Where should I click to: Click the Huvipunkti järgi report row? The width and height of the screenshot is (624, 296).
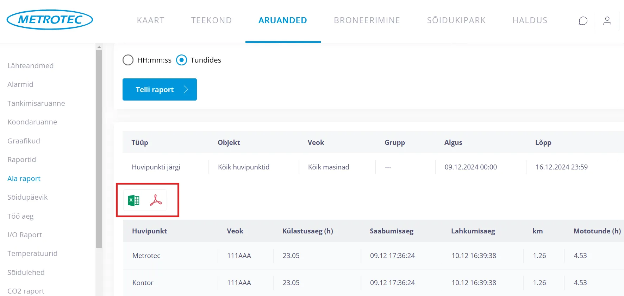156,167
